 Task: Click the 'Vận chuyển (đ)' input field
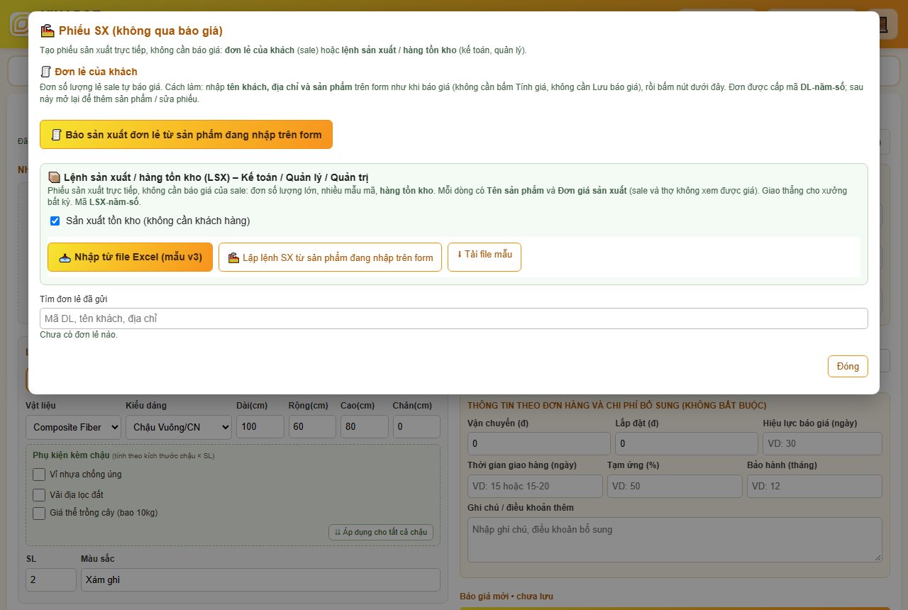click(539, 443)
